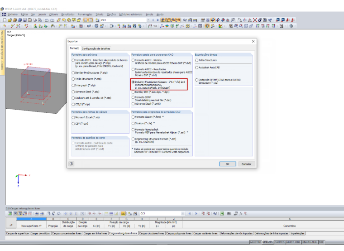The image size is (344, 251).
Task: Select Tekla Structures under Exportações diretas
Action: pyautogui.click(x=197, y=60)
